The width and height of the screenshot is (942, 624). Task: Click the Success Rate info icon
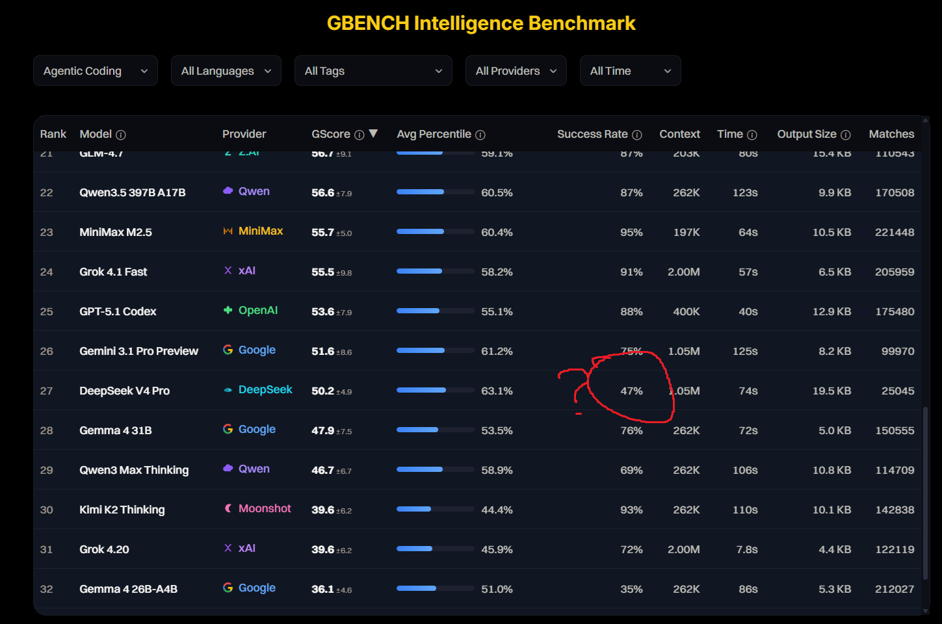tap(637, 135)
